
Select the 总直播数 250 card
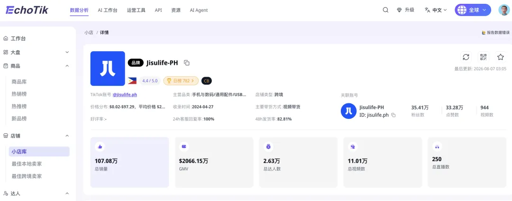point(467,163)
